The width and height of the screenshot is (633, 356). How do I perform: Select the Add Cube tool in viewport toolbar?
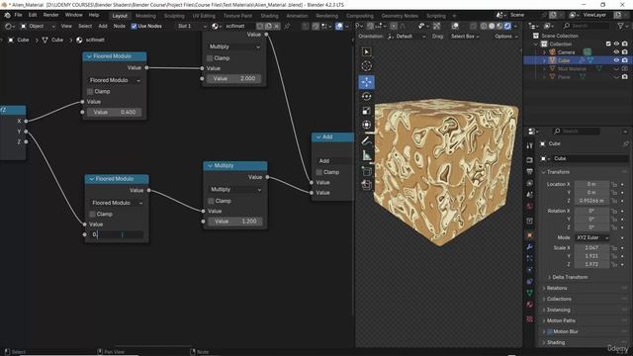[x=367, y=171]
